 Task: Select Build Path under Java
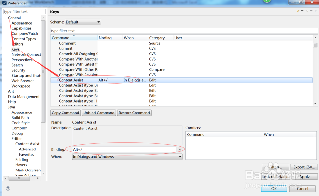click(20, 118)
